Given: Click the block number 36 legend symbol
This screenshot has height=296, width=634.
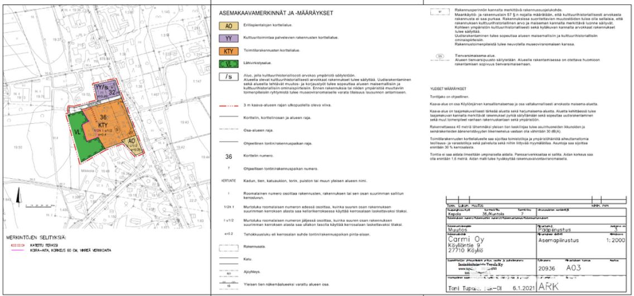Looking at the screenshot, I should coord(228,157).
